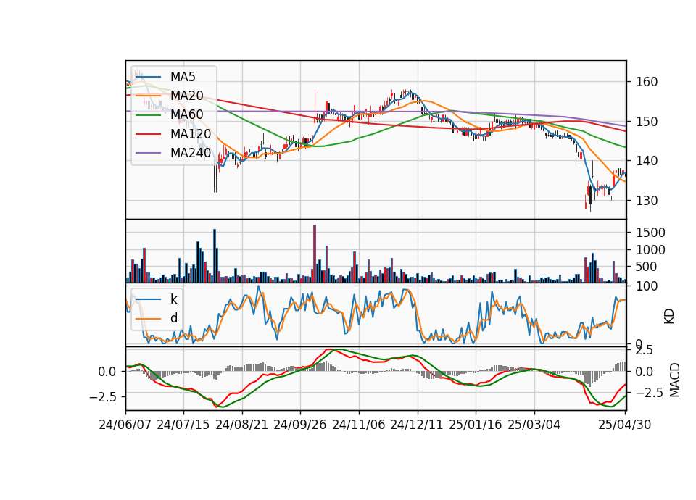
Task: Click the red MA120 legend line sample
Action: point(148,134)
